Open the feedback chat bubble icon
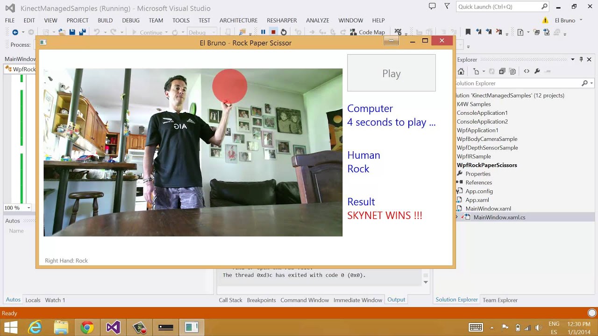 (x=432, y=6)
